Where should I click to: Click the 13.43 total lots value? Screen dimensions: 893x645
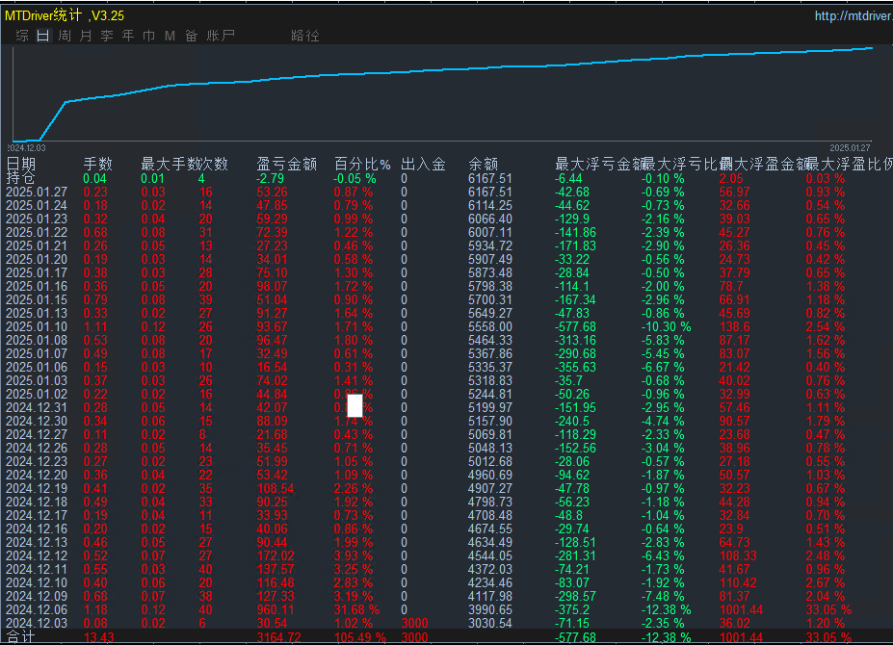coord(98,637)
